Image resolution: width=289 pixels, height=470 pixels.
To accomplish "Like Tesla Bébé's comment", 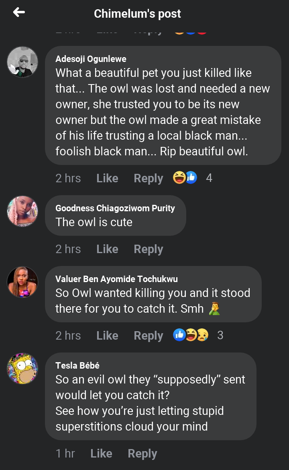I will tap(101, 454).
